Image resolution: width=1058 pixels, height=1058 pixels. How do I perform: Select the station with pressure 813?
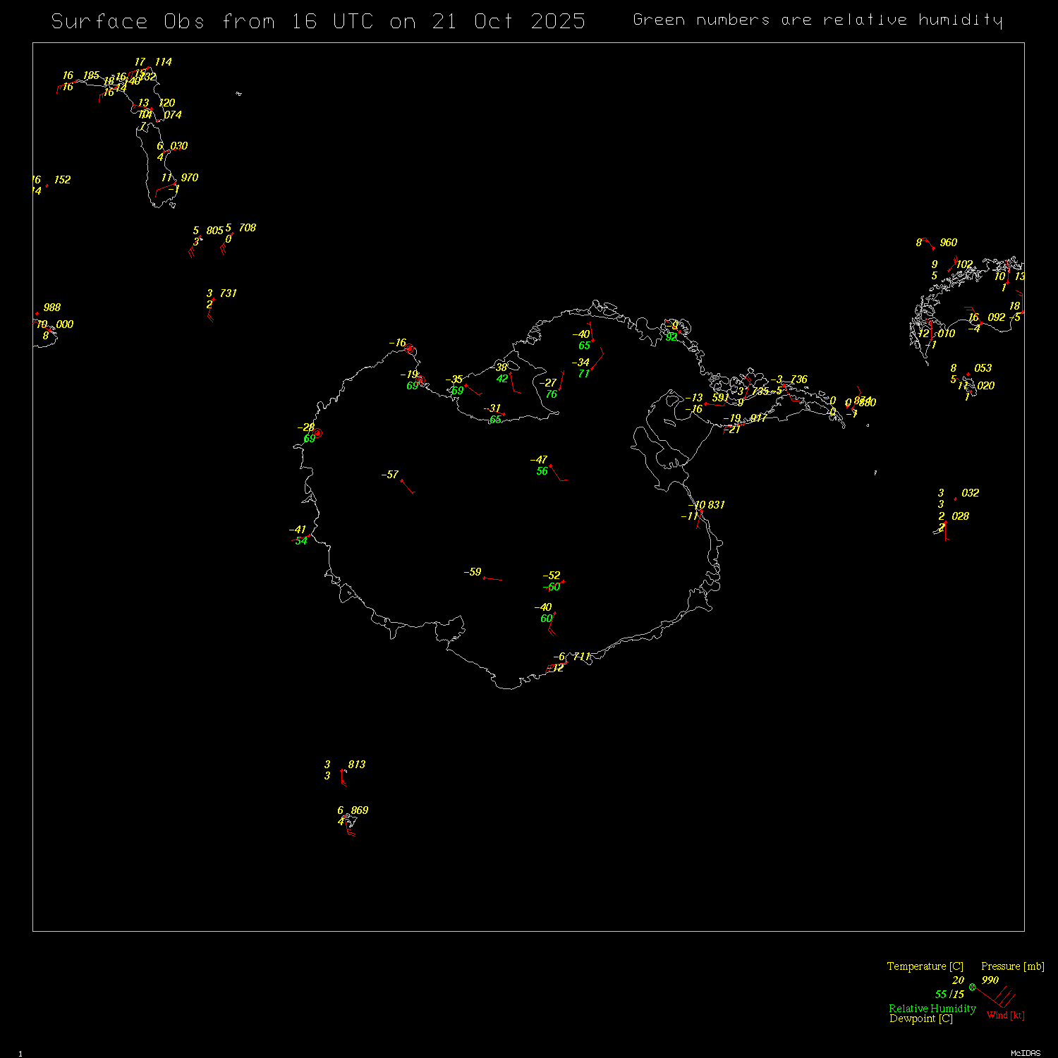(342, 770)
